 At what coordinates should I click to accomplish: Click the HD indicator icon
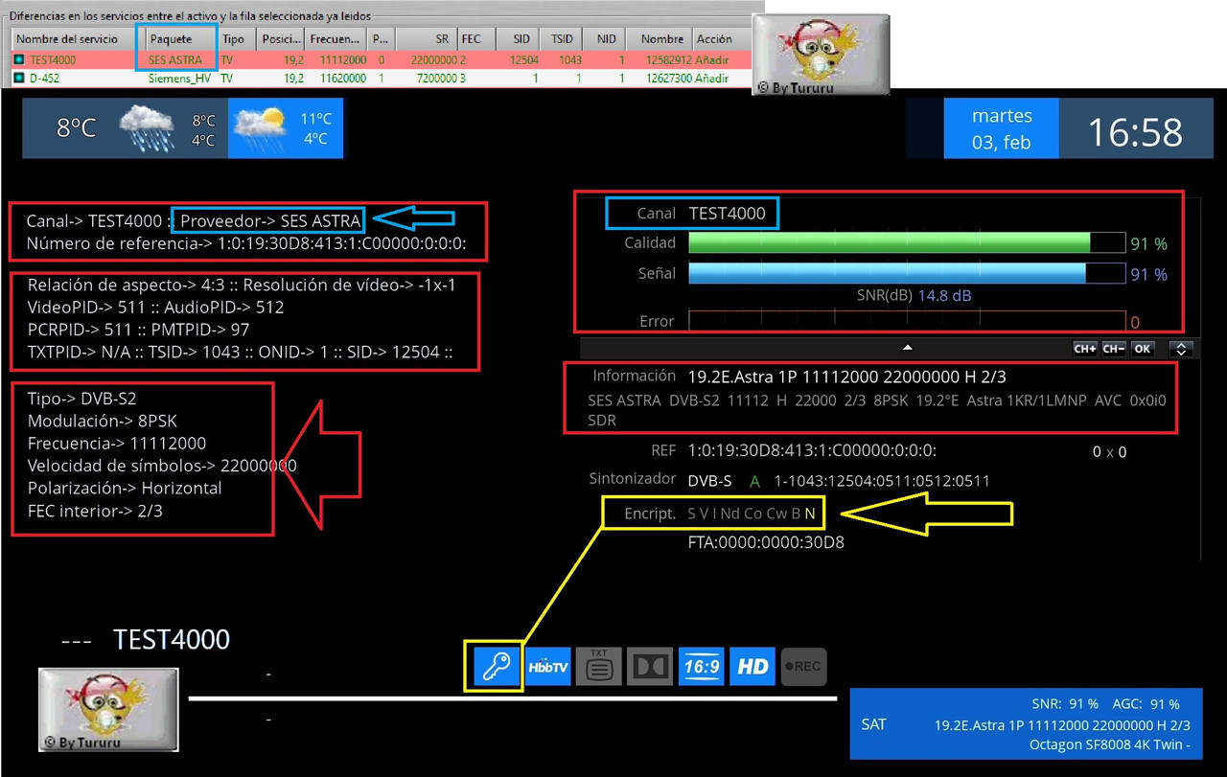[x=752, y=666]
